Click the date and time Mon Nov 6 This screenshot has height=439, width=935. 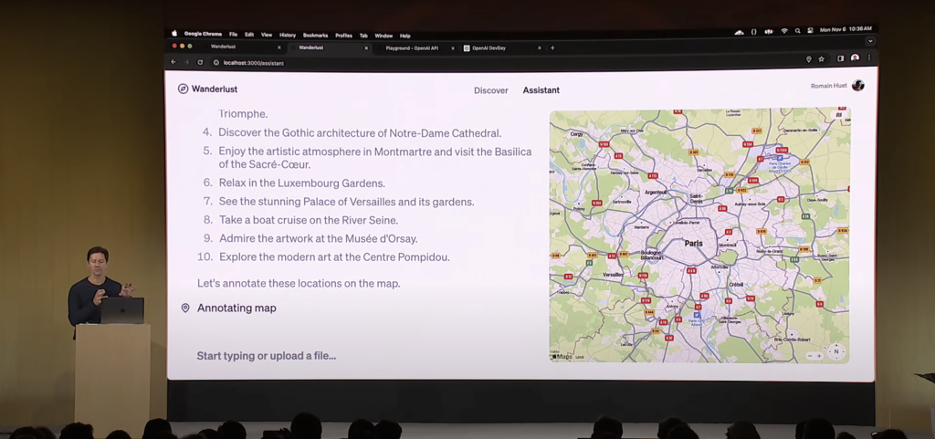point(846,29)
